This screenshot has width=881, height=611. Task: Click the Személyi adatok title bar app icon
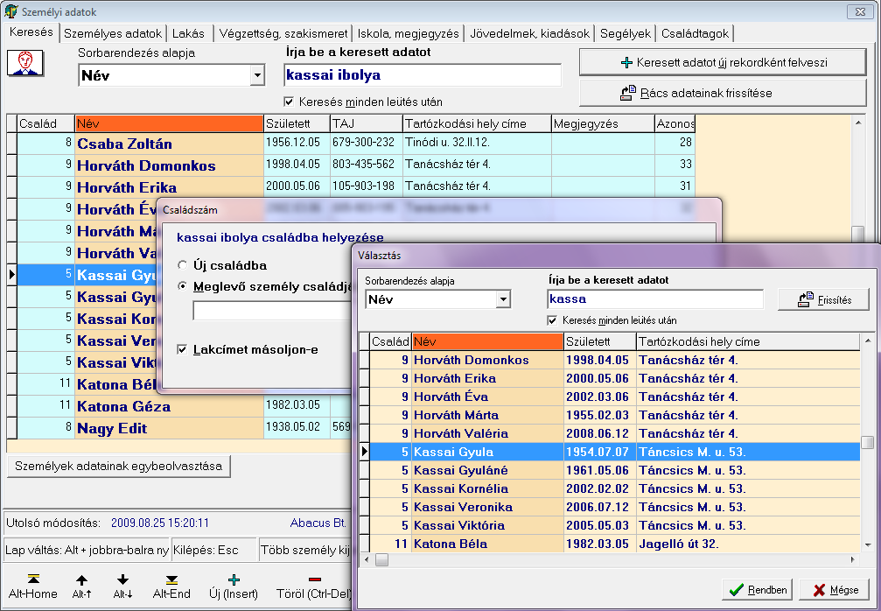point(10,11)
